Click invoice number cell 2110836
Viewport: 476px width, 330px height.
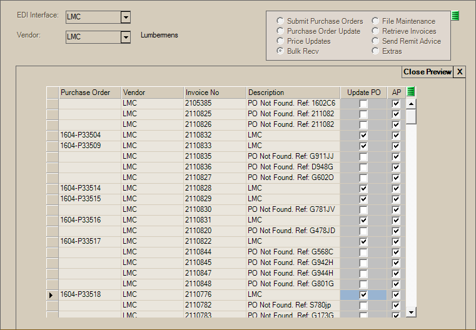tap(215, 167)
